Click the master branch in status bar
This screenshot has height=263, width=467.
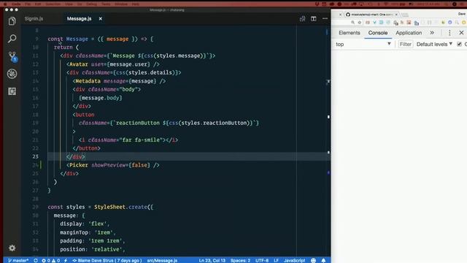18,260
